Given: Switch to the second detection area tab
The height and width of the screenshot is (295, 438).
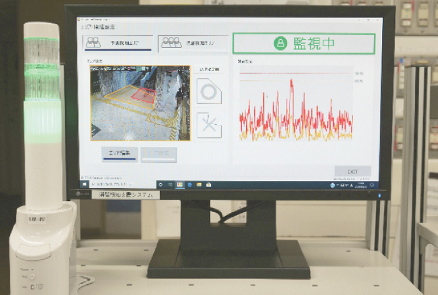Looking at the screenshot, I should coord(193,43).
